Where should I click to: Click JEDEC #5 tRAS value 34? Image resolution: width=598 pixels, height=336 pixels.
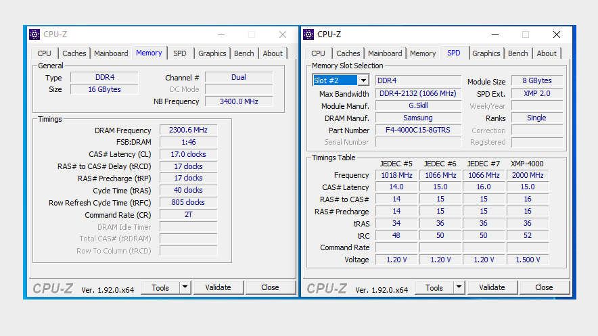pos(396,223)
